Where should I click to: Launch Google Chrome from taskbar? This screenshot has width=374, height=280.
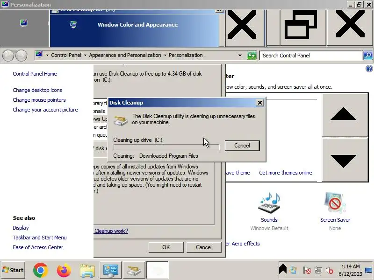[41, 270]
